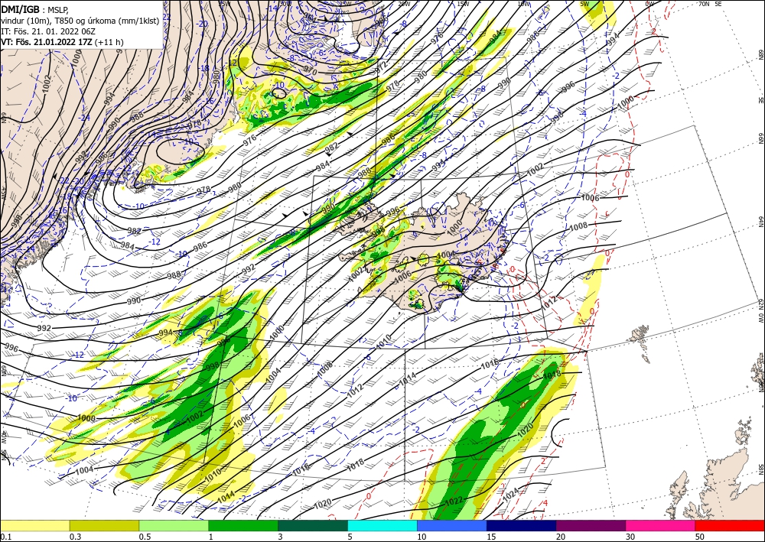Choose the navy 15–20 legend swatch

[522, 525]
